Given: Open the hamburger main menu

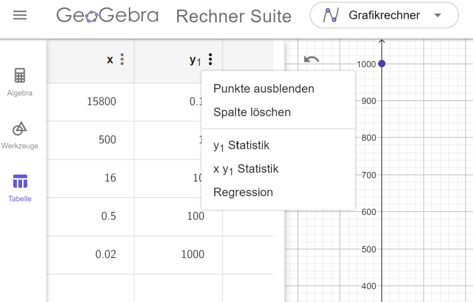Looking at the screenshot, I should coord(20,15).
